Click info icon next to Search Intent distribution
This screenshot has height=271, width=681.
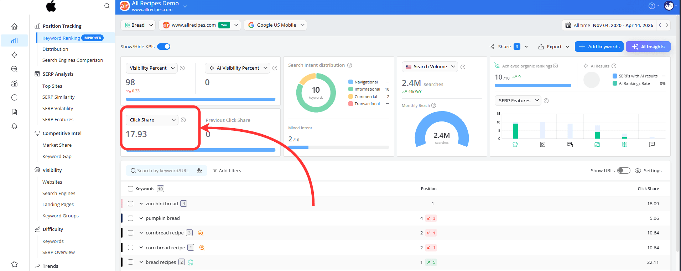coord(349,65)
